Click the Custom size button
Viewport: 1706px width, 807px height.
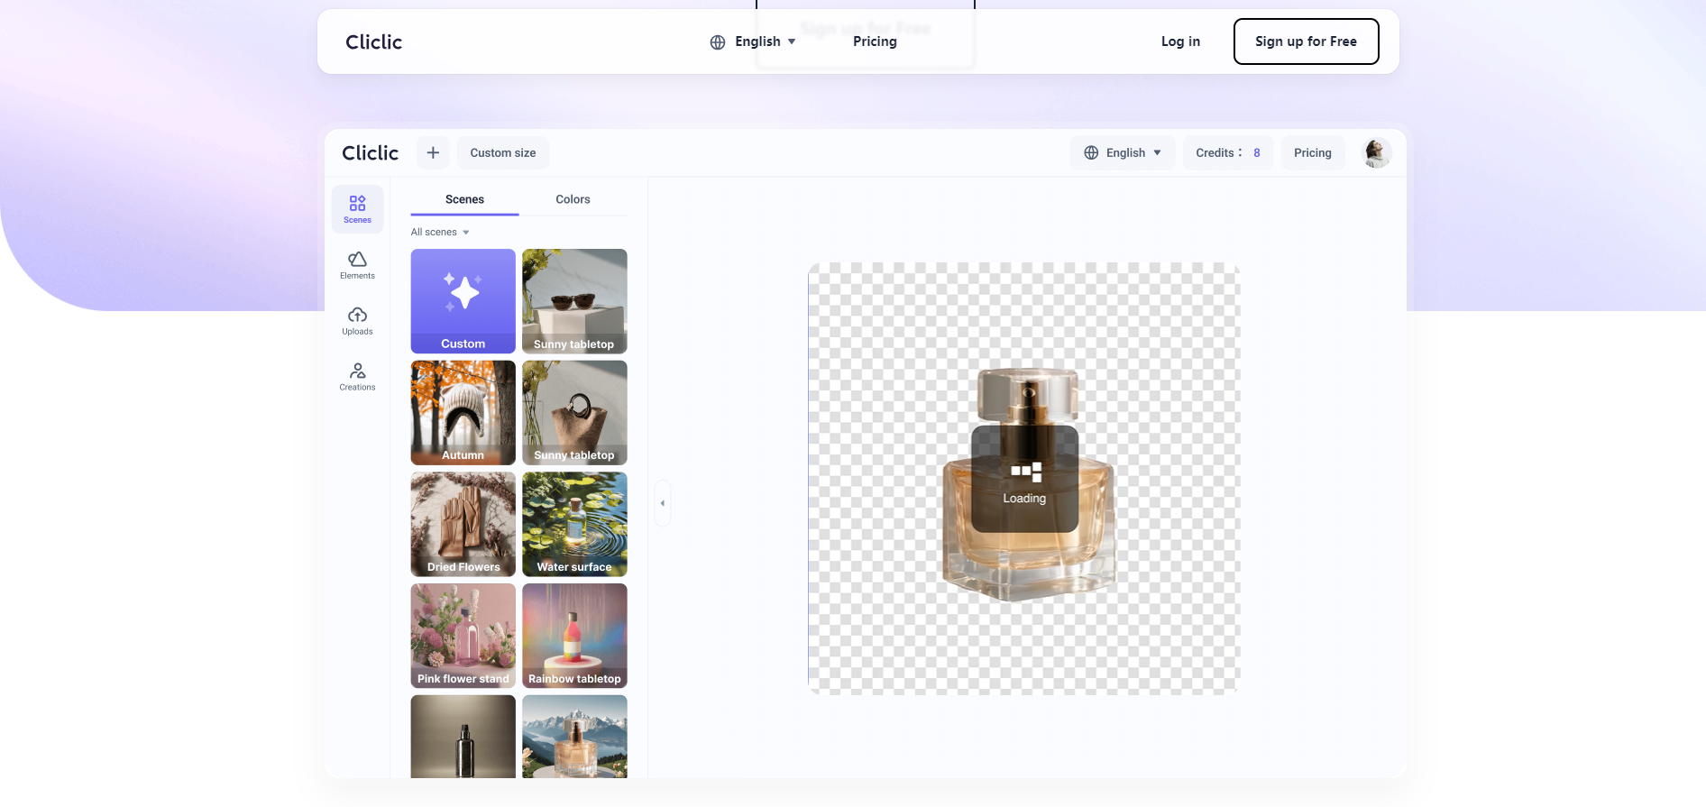click(503, 152)
